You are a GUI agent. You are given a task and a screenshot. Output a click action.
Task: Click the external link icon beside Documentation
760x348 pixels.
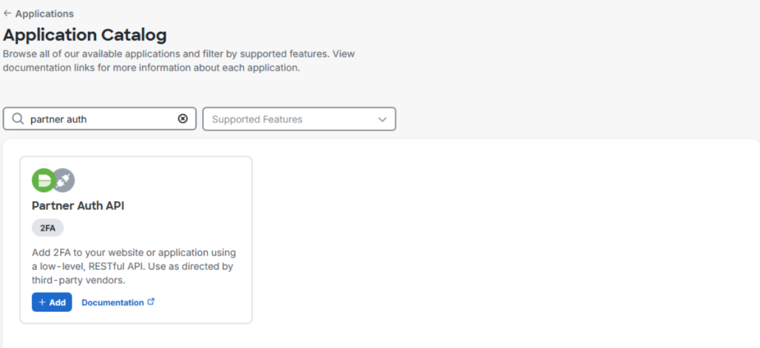click(x=151, y=302)
